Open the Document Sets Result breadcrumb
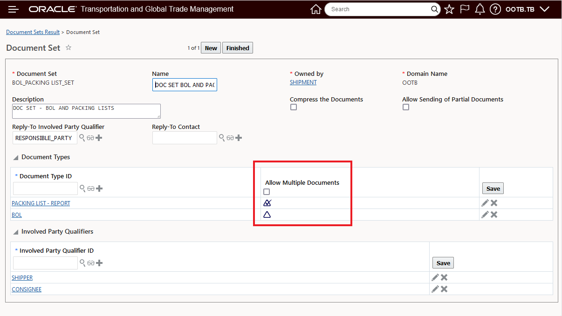 33,32
